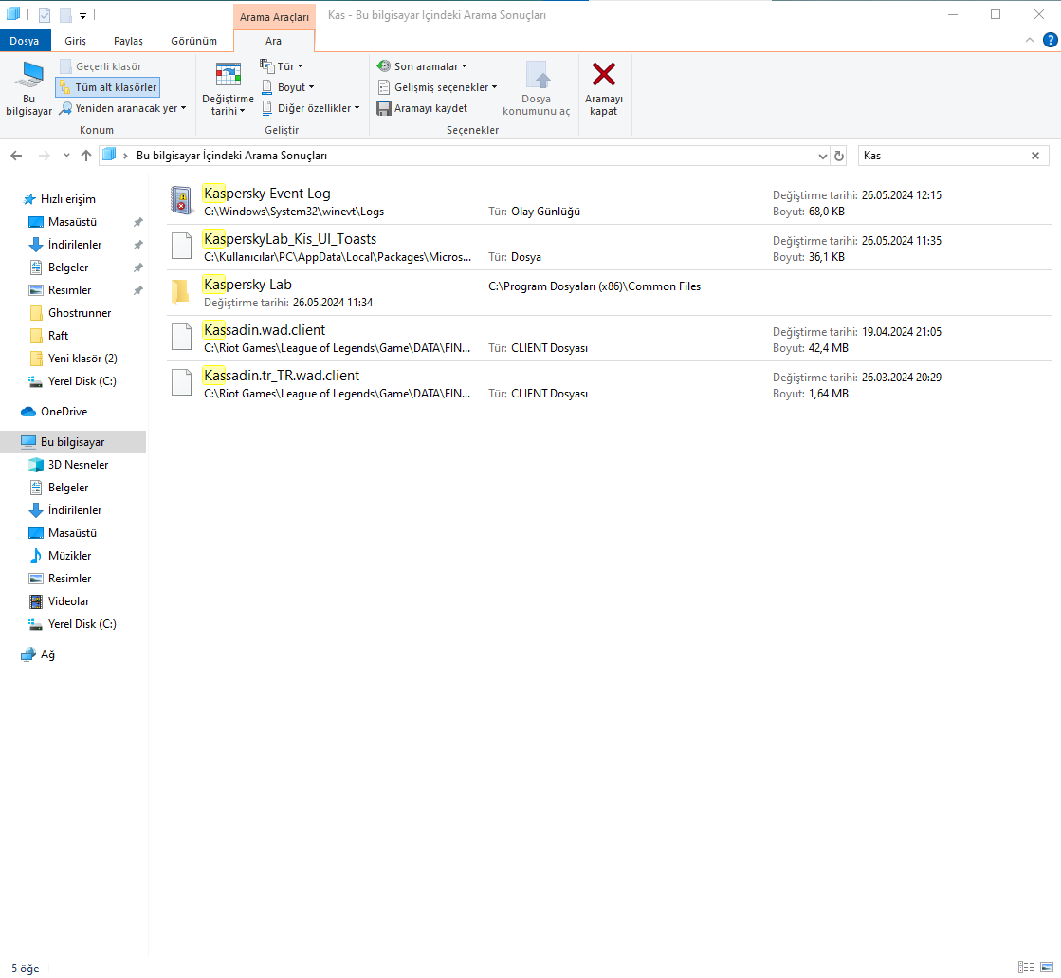1061x978 pixels.
Task: Switch to the Giriş tab
Action: (75, 41)
